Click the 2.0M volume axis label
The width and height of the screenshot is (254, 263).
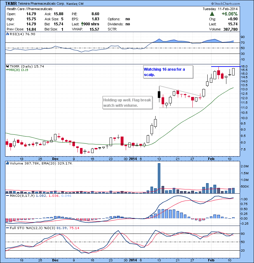coord(244,166)
